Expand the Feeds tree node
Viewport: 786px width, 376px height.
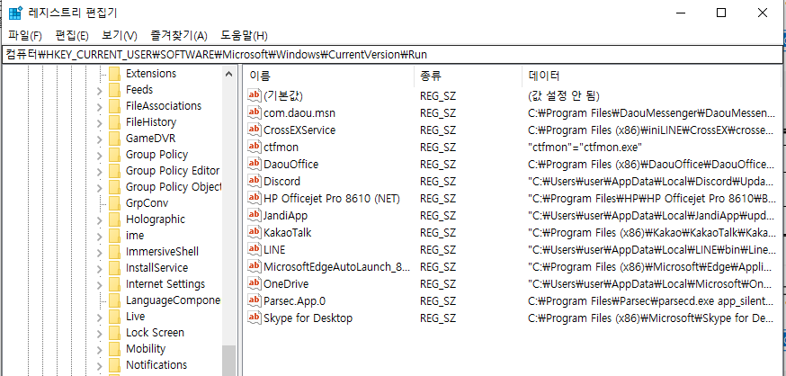[x=99, y=91]
